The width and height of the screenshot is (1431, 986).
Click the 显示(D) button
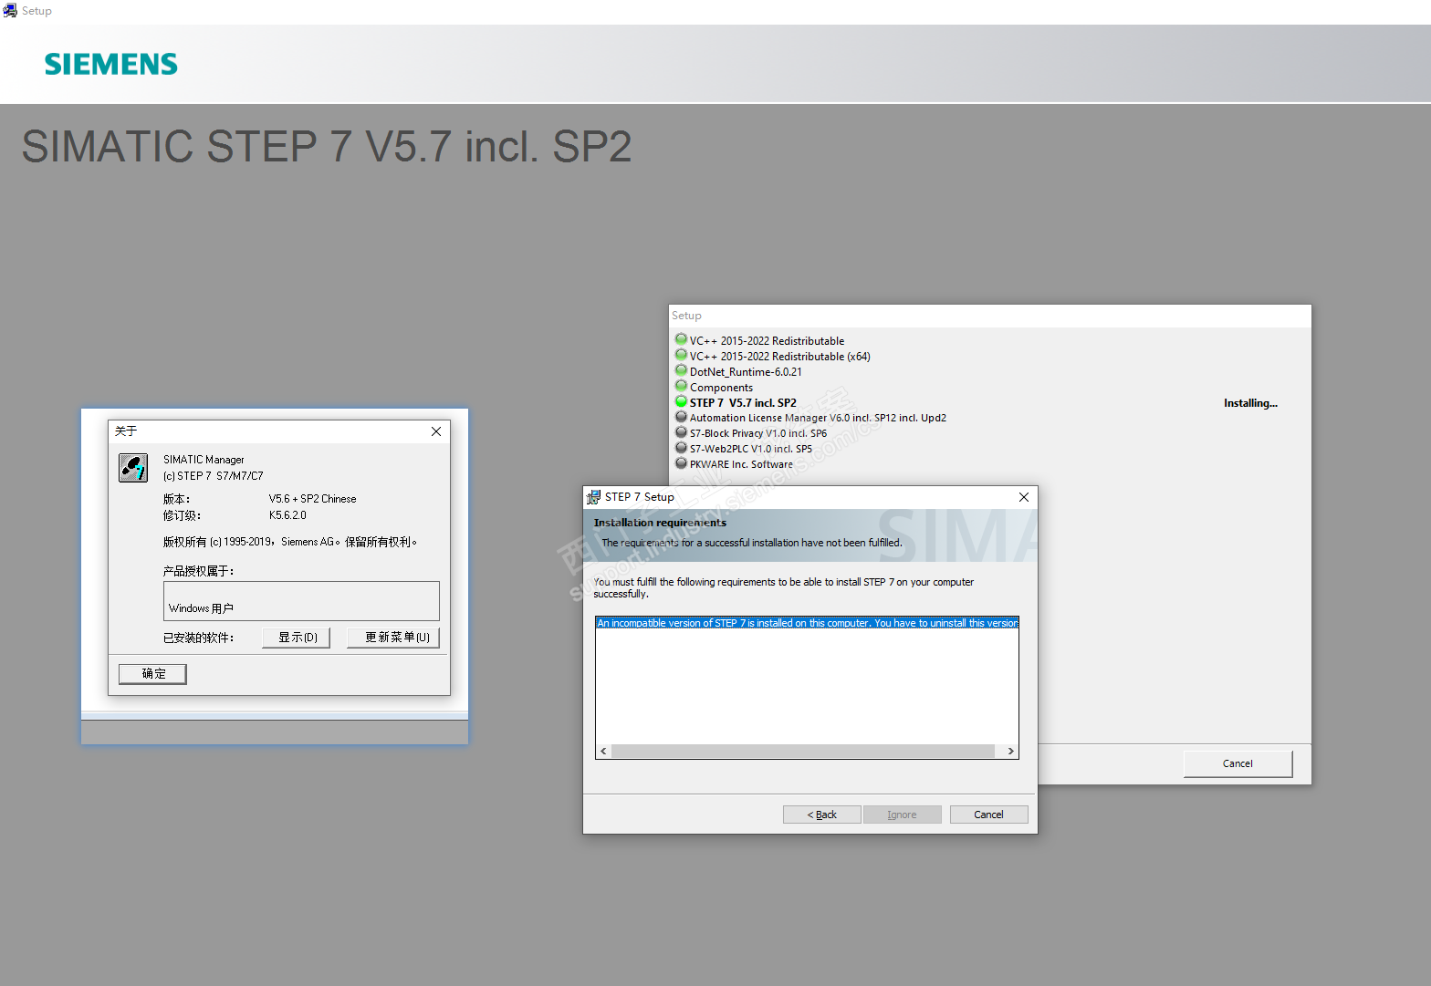pos(297,638)
